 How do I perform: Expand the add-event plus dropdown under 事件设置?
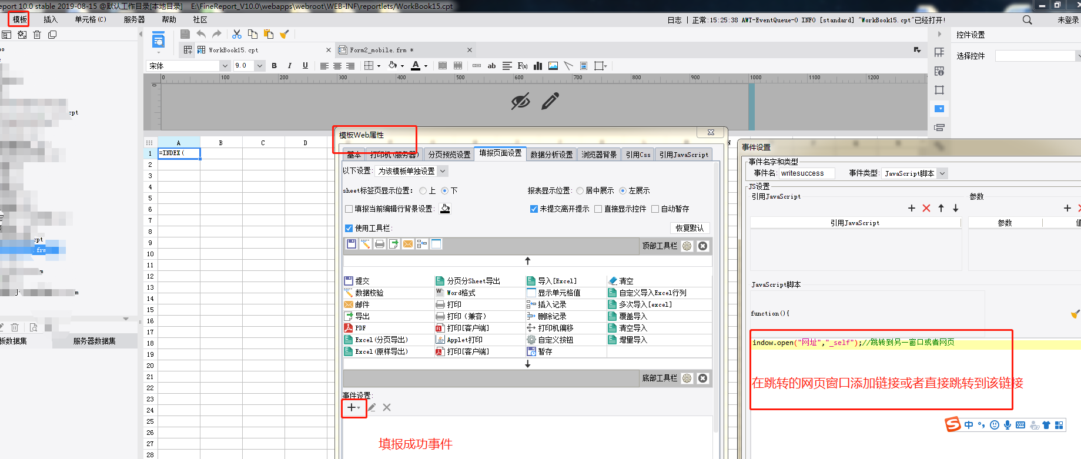[x=354, y=407]
